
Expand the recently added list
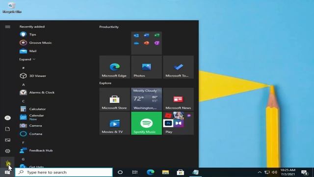(x=27, y=59)
